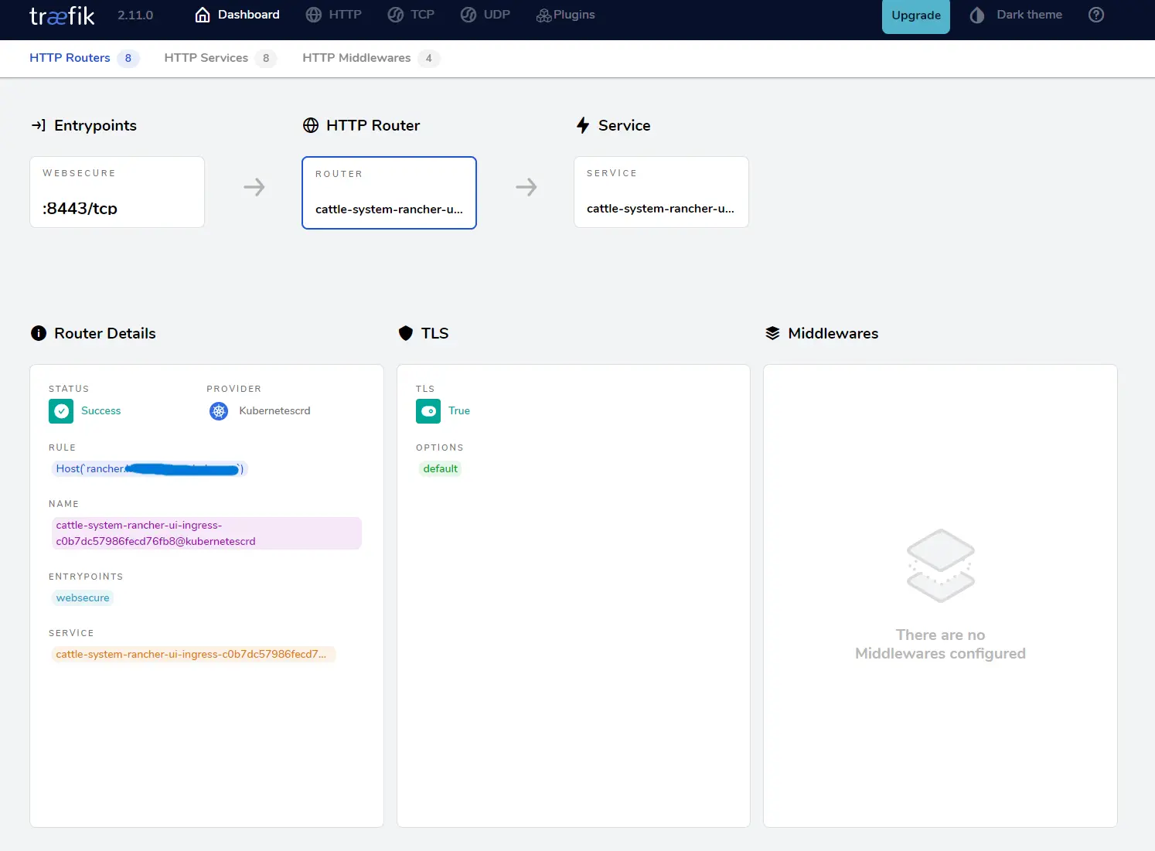Image resolution: width=1155 pixels, height=851 pixels.
Task: Click the Dashboard home icon
Action: 203,15
